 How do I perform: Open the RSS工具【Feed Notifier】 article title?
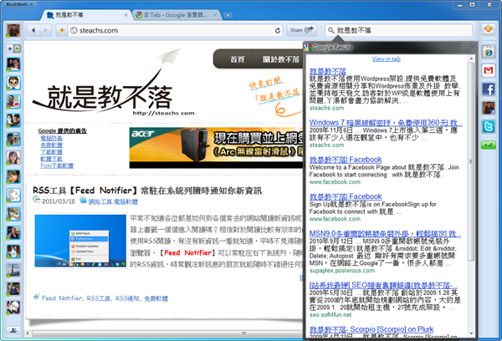pos(147,191)
